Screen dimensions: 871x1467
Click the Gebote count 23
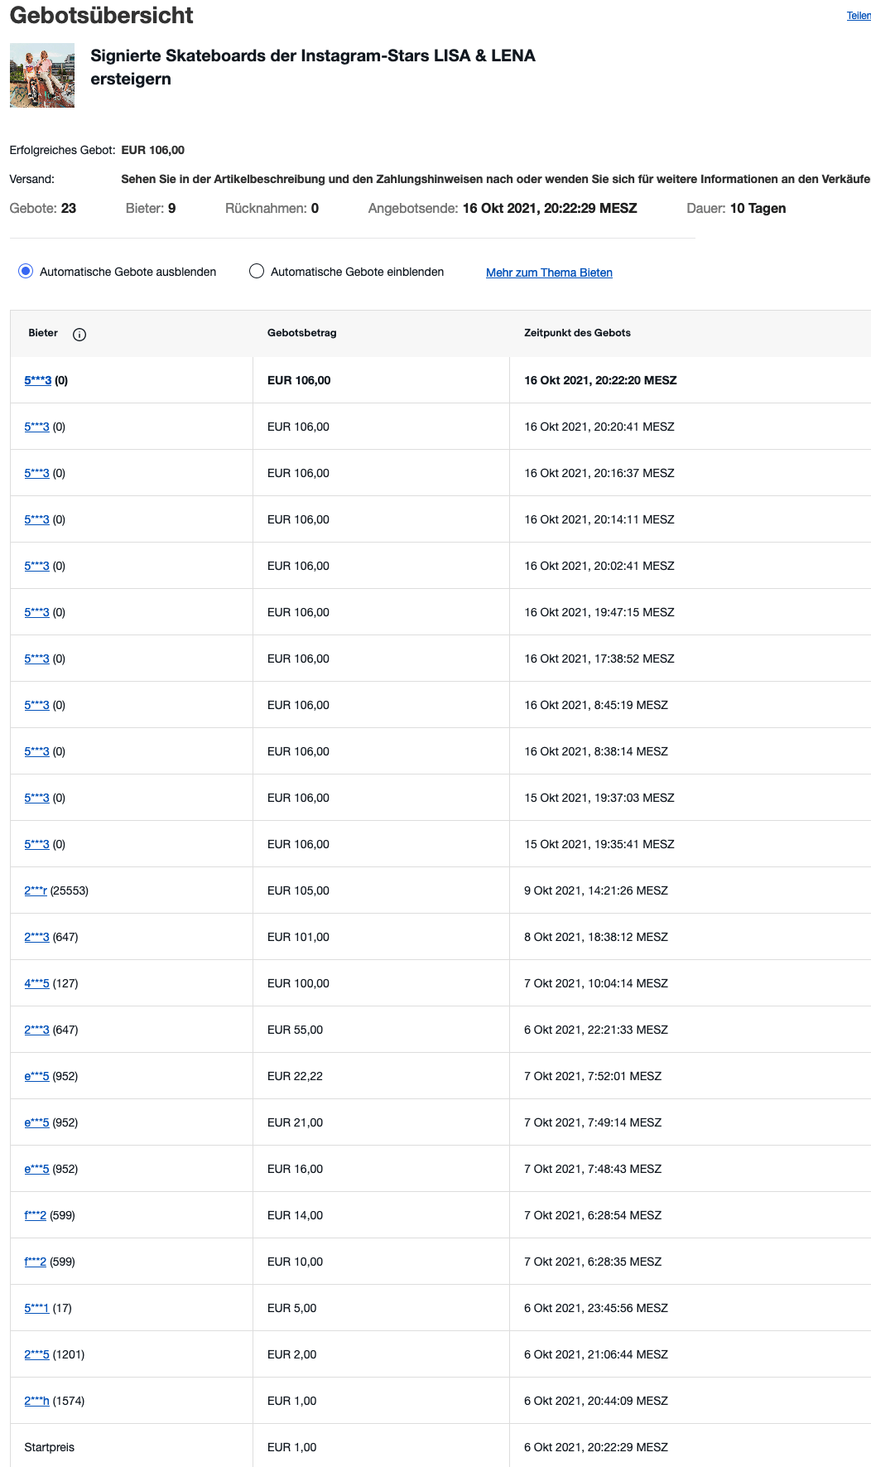click(69, 208)
